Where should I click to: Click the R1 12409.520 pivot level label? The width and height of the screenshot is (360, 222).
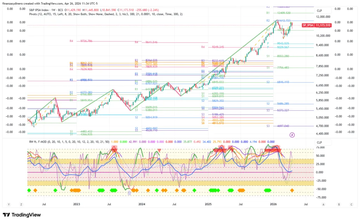285,13
